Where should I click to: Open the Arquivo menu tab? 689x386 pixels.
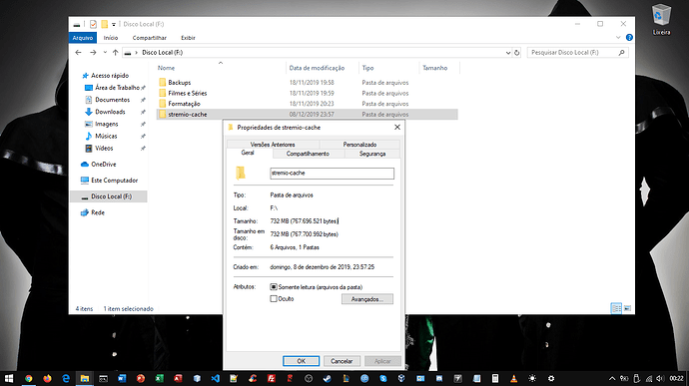pyautogui.click(x=83, y=38)
